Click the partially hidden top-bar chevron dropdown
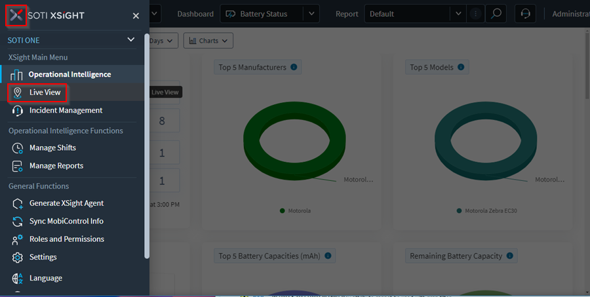The height and width of the screenshot is (297, 590). point(154,14)
